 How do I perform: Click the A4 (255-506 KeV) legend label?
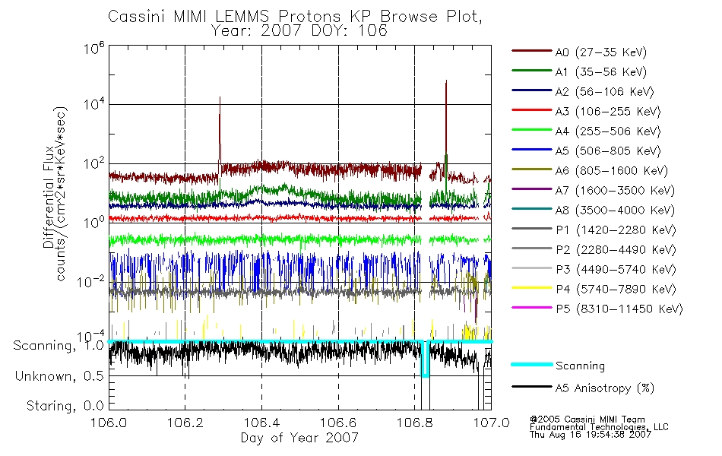(x=608, y=131)
